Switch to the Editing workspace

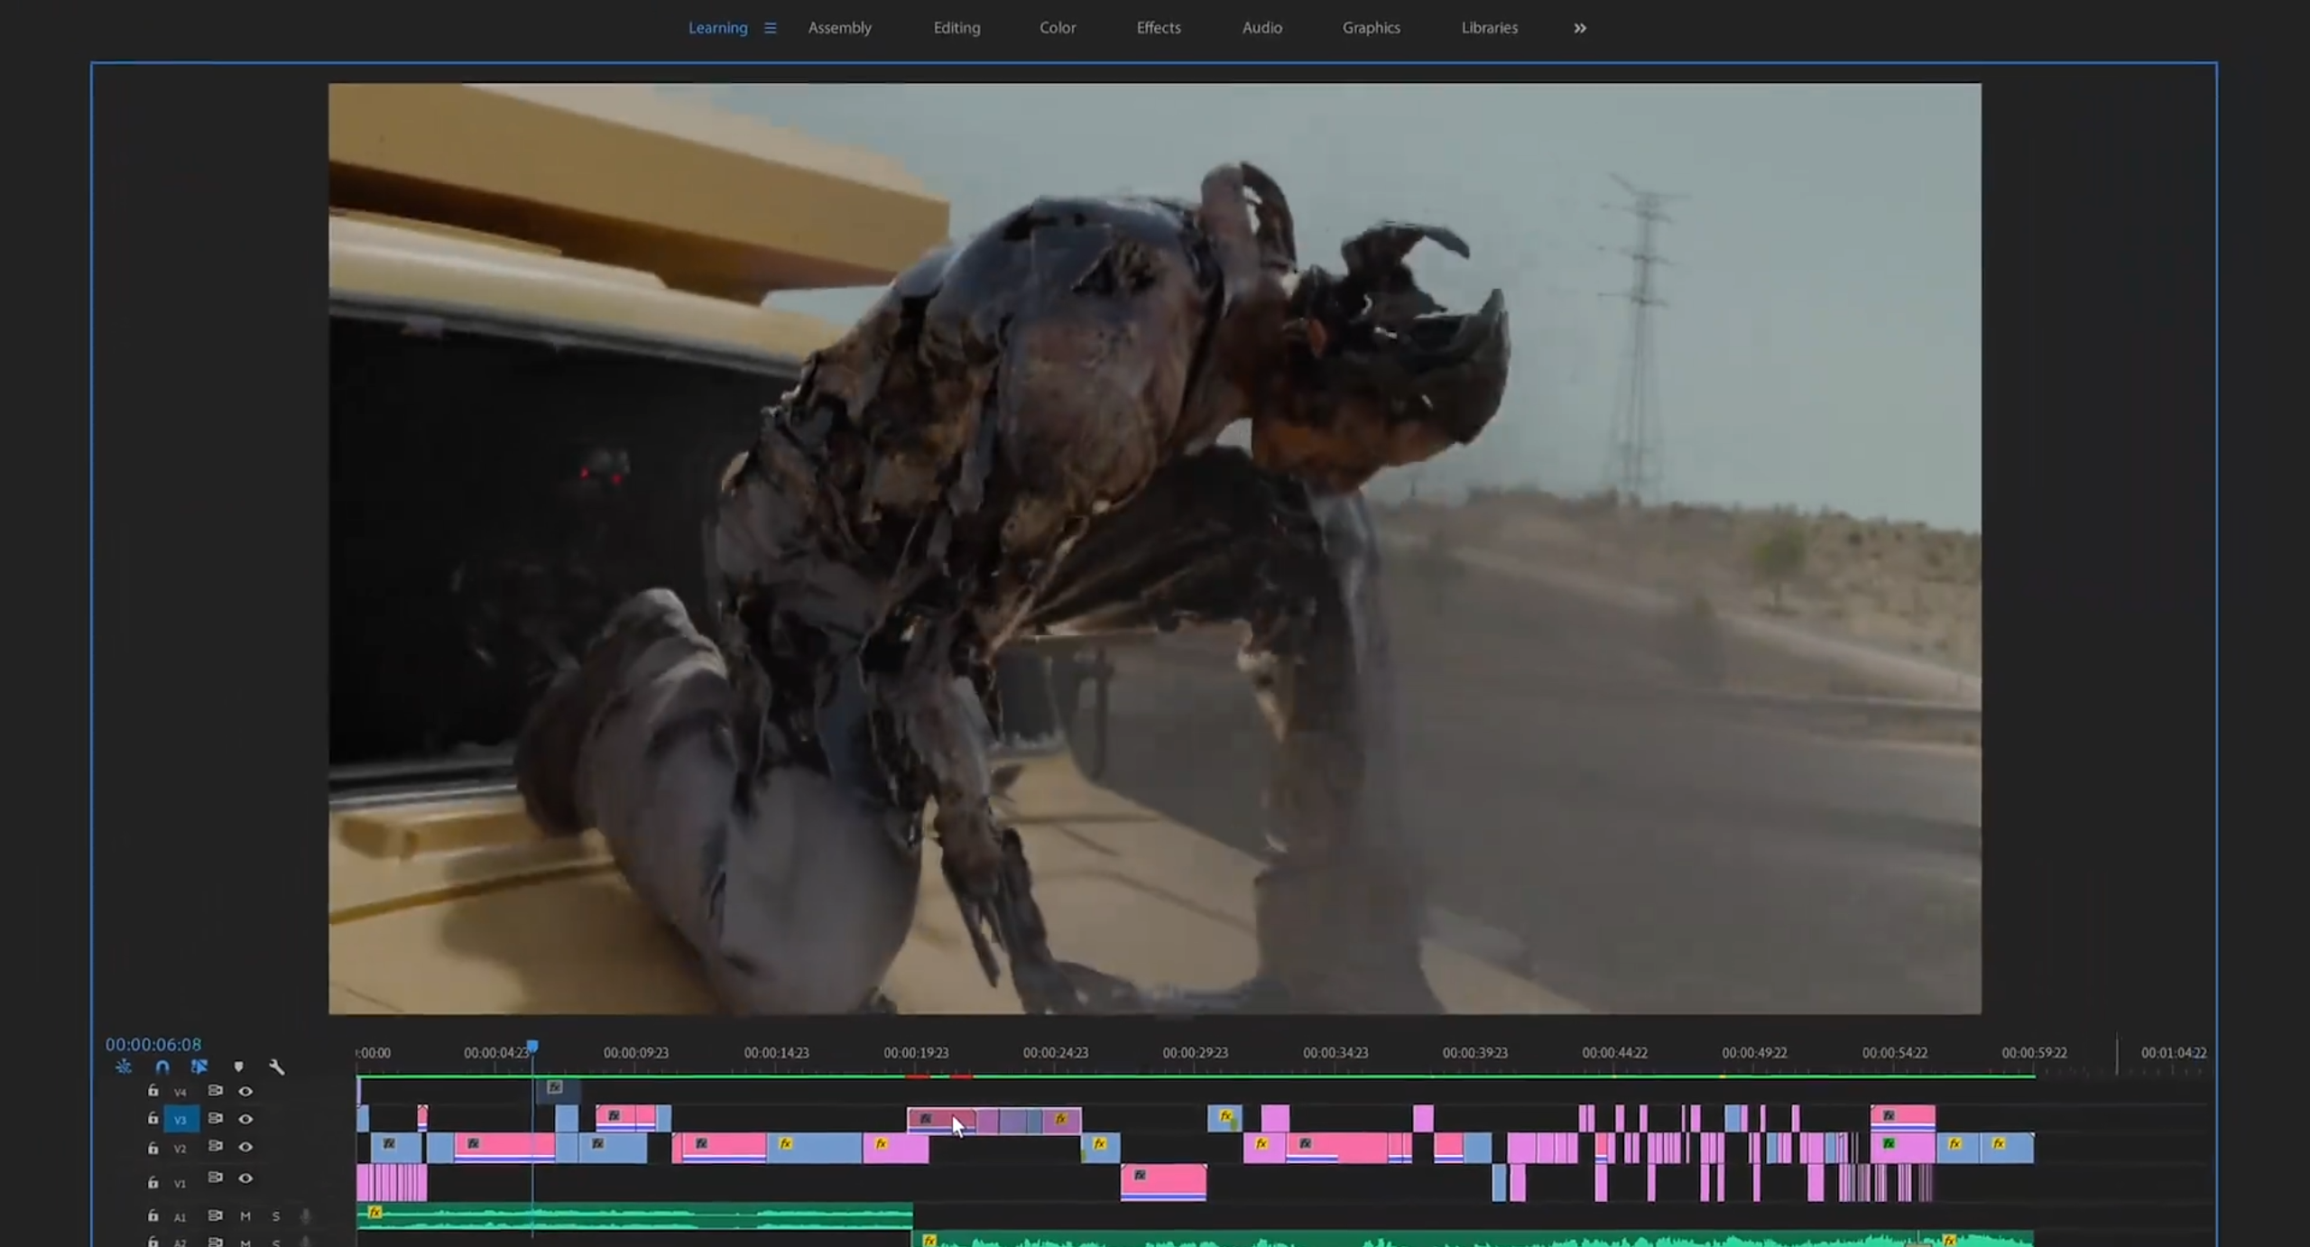click(x=956, y=28)
